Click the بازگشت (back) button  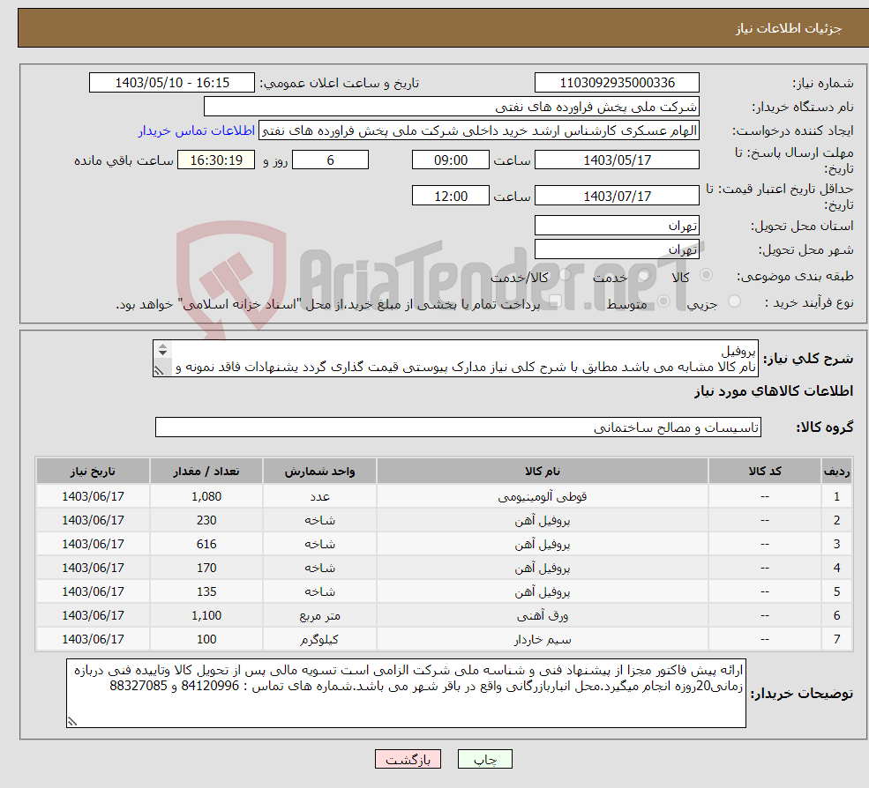pyautogui.click(x=408, y=759)
